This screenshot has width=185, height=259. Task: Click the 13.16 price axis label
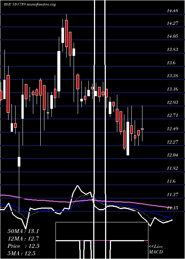tap(172, 89)
